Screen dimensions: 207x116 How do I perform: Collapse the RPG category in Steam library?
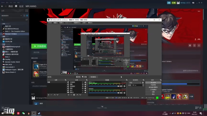(x=1, y=24)
